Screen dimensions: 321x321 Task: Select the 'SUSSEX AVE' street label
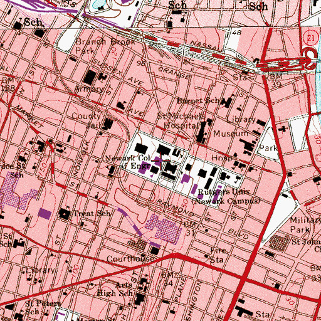click(x=118, y=71)
